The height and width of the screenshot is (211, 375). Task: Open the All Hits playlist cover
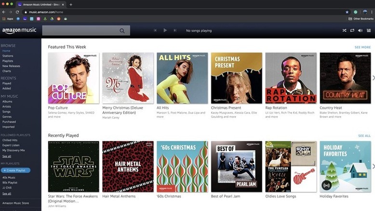pyautogui.click(x=182, y=78)
